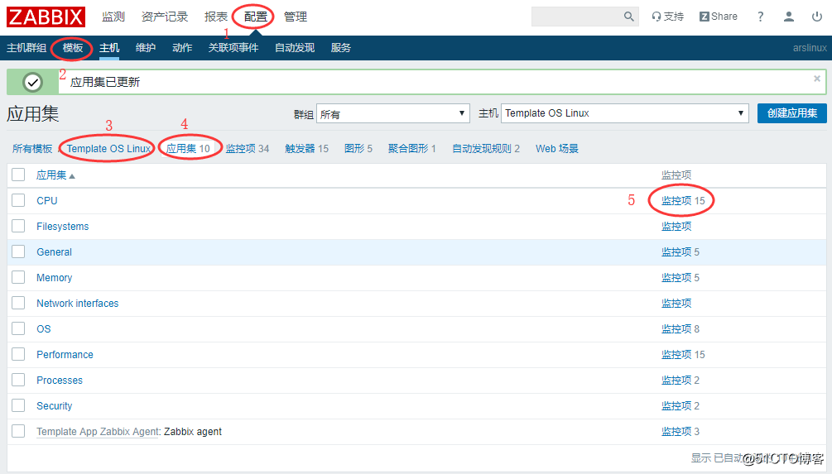Click the logout power icon
Screen dimensions: 832x474
point(817,17)
